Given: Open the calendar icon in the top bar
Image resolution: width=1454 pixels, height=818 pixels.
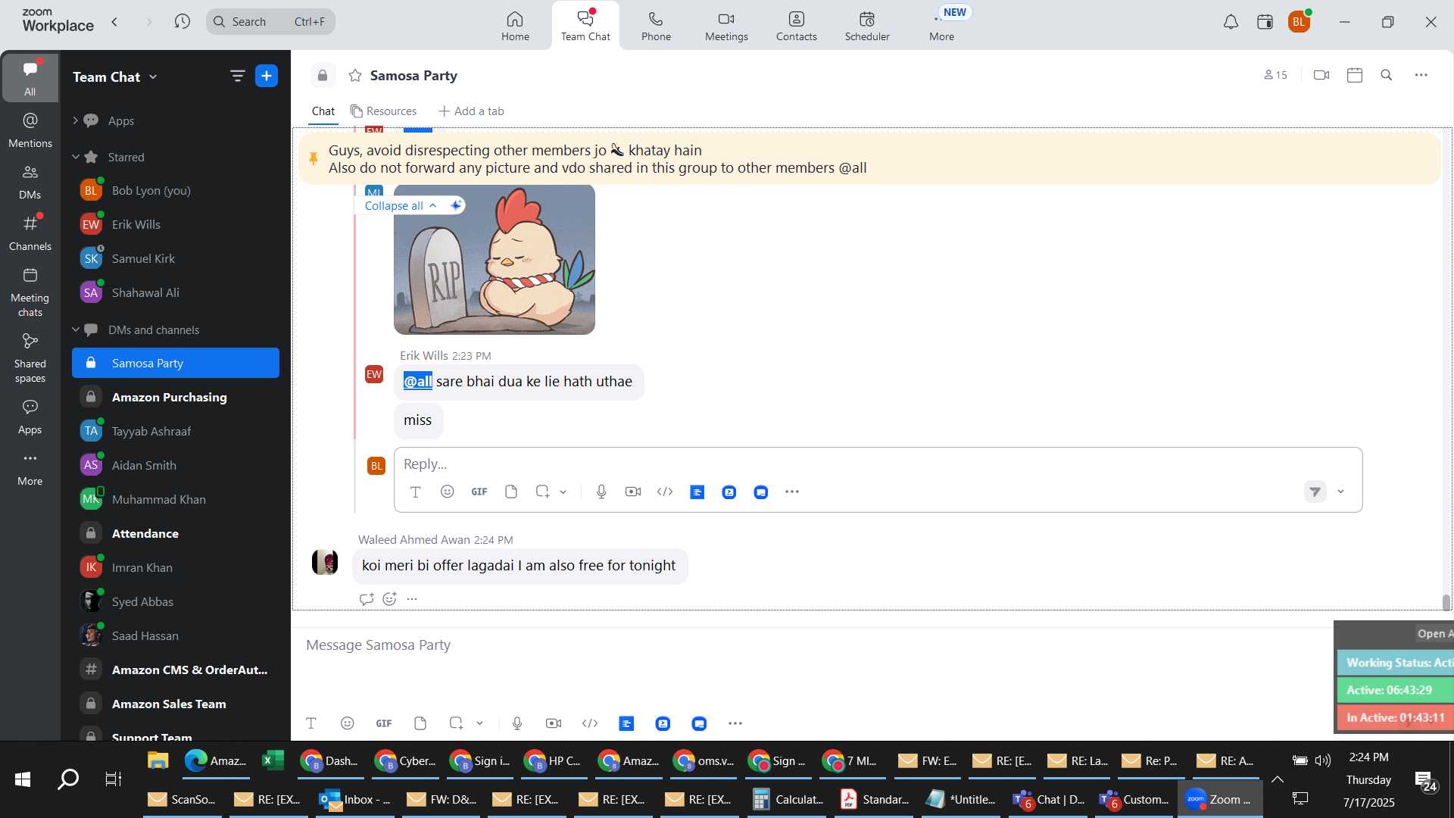Looking at the screenshot, I should 1265,22.
